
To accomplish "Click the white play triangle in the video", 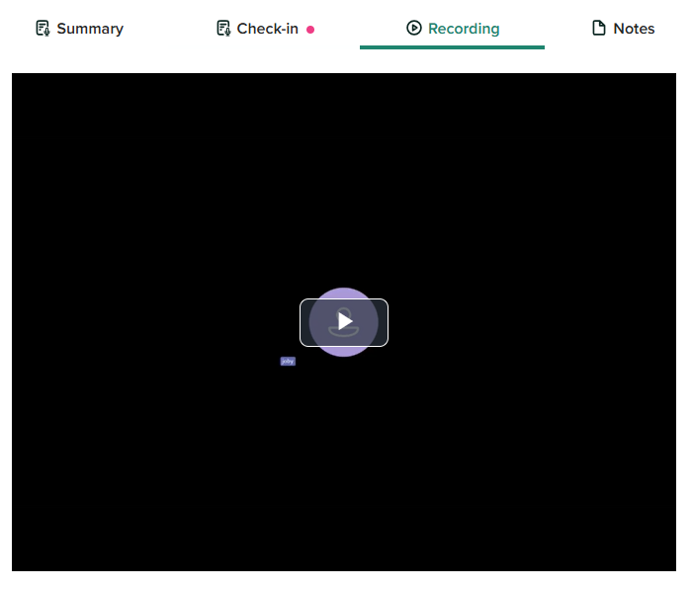I will [x=344, y=321].
